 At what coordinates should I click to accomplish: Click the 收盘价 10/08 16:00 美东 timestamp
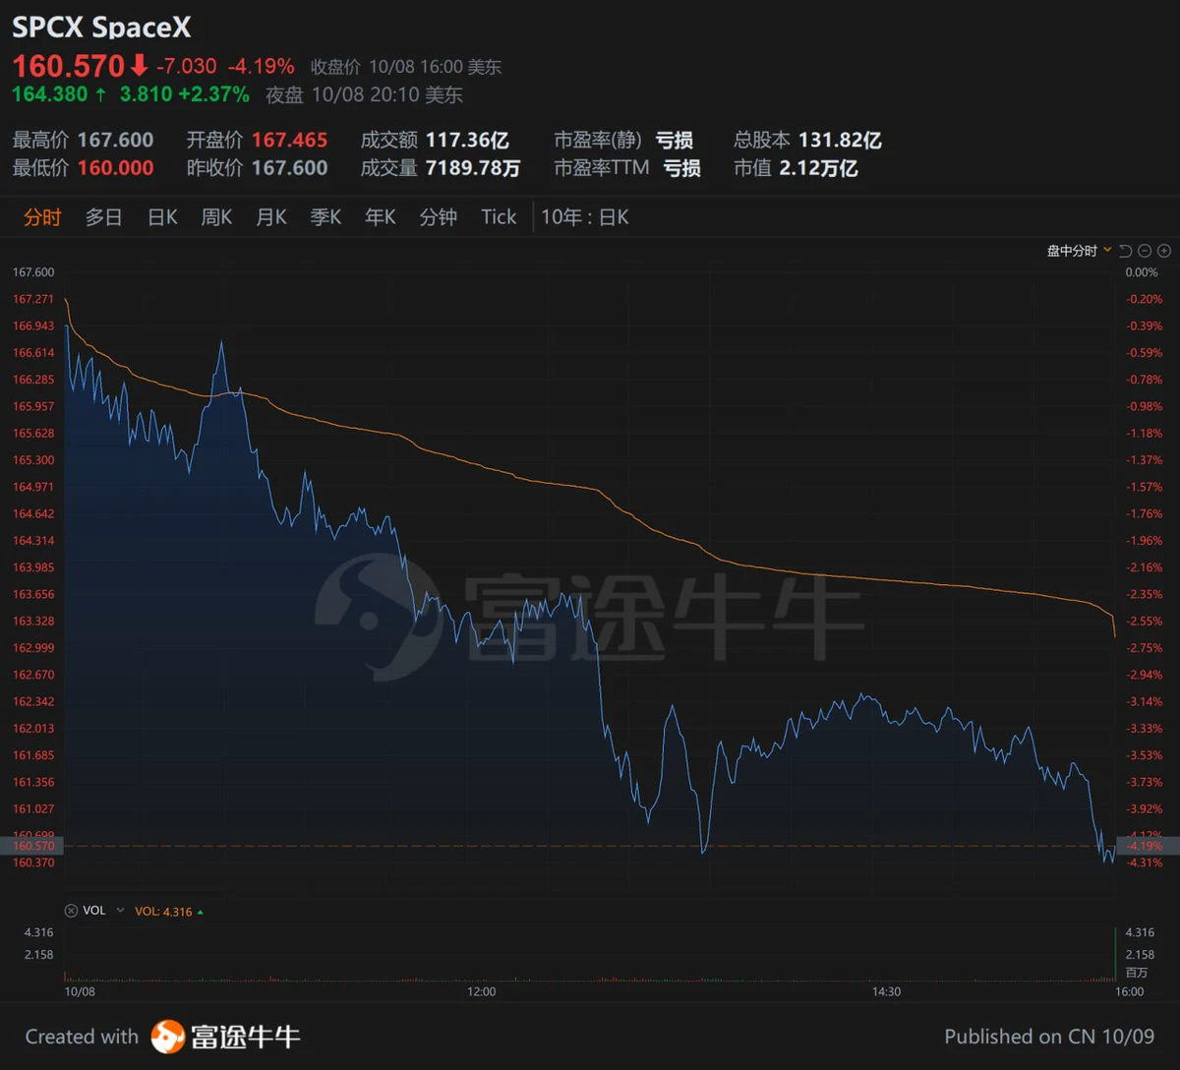(406, 67)
